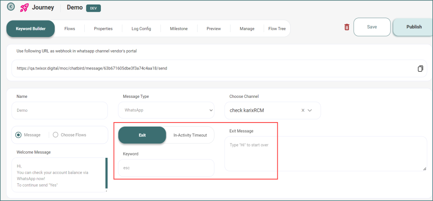Open the Log Config tab
The width and height of the screenshot is (433, 201).
click(x=141, y=29)
